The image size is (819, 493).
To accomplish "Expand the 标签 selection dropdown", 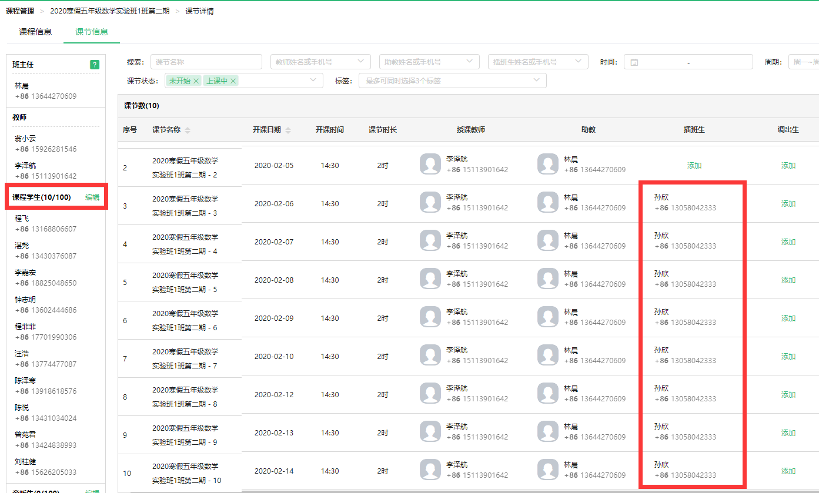I will pos(453,81).
